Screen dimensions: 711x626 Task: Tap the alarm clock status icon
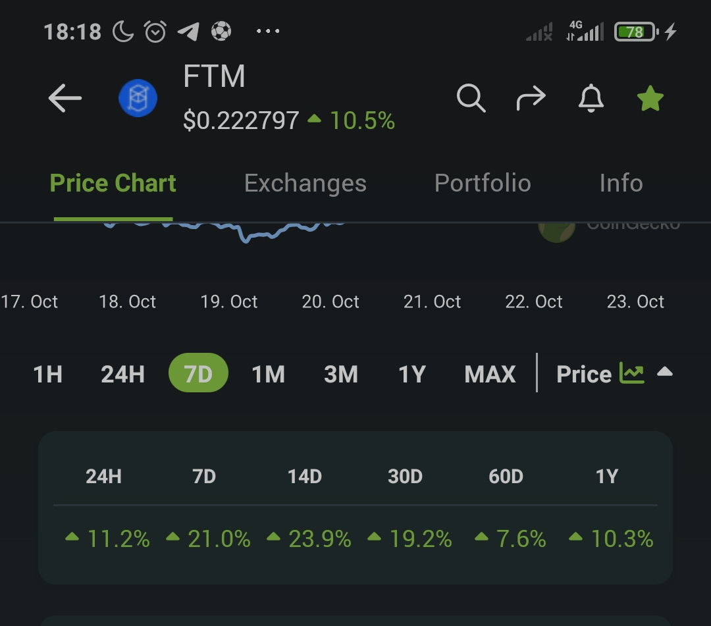pyautogui.click(x=155, y=32)
